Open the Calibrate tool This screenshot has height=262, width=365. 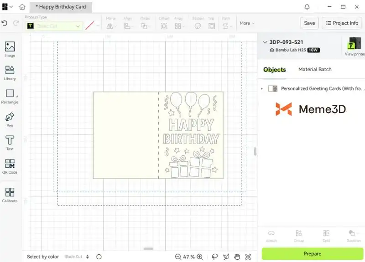point(10,195)
